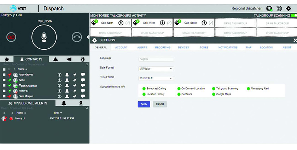
Task: End the Cab_North call with hang-up icon
Action: (x=77, y=37)
